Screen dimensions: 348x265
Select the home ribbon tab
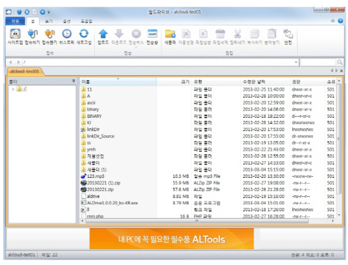click(33, 21)
